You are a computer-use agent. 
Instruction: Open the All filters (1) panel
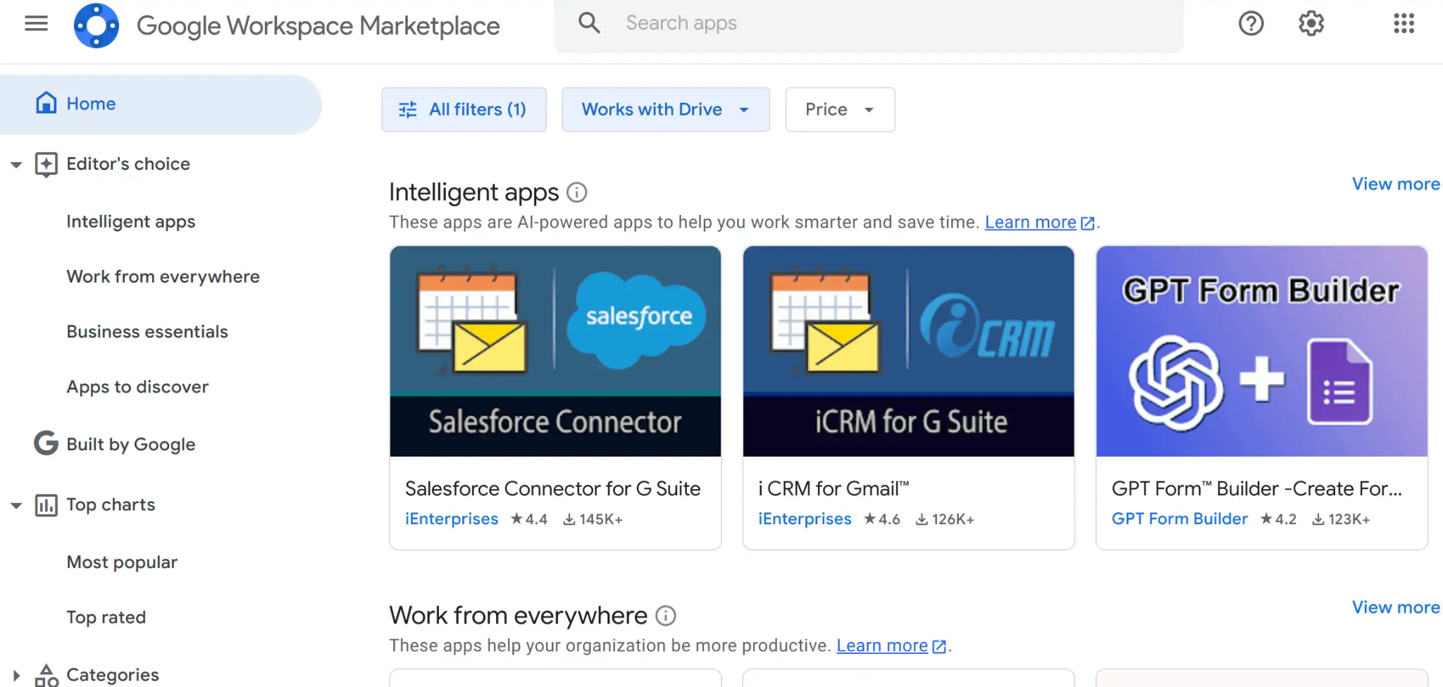coord(464,109)
